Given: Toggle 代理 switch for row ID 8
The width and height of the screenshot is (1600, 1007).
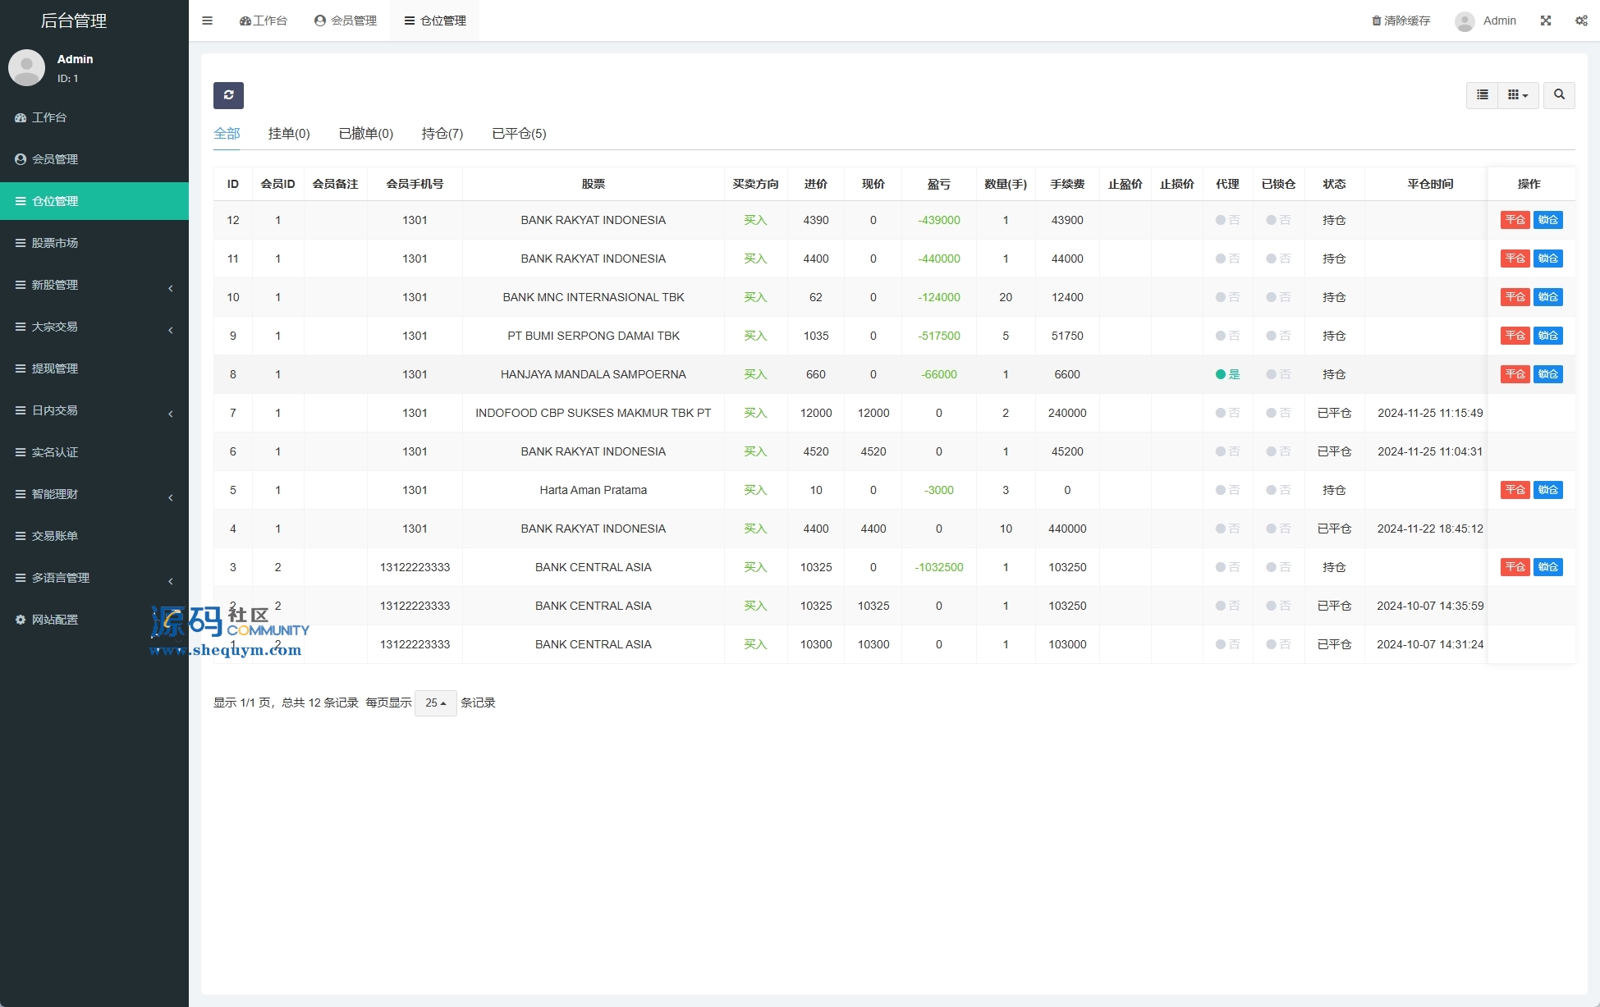Looking at the screenshot, I should coord(1226,374).
